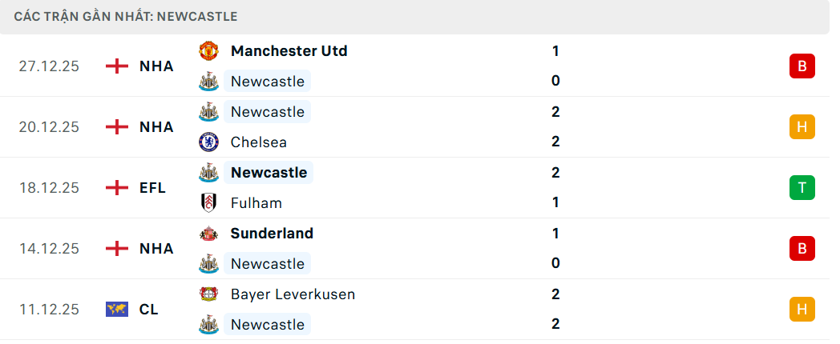Click the orange H badge for Chelsea match
This screenshot has height=344, width=840.
point(802,126)
